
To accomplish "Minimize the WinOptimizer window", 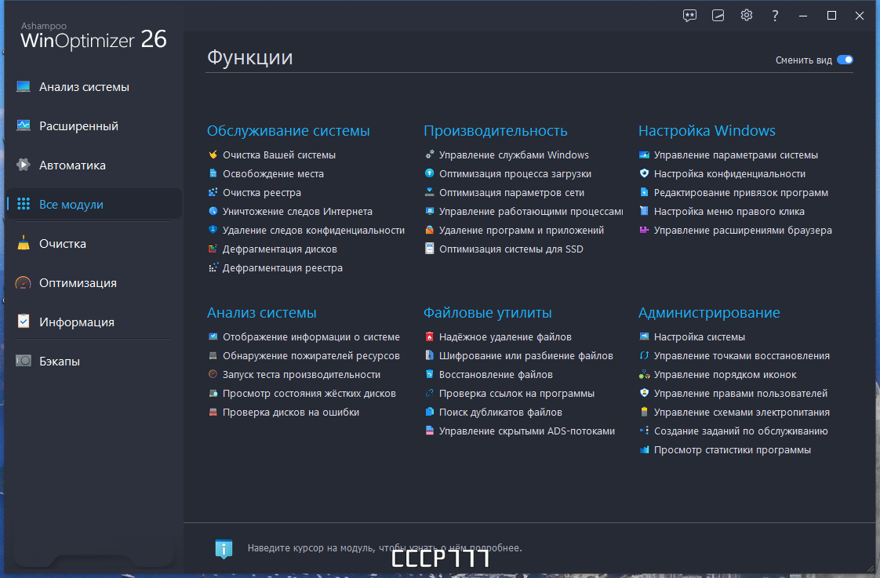I will (x=803, y=16).
